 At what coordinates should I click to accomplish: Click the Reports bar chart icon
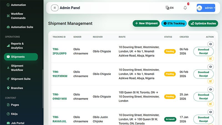[x=8, y=46]
